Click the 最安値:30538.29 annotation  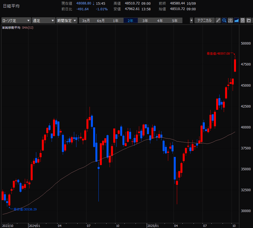click(25, 209)
